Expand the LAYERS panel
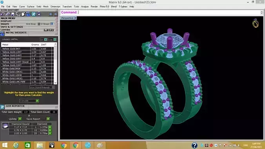This screenshot has width=265, height=149. (x=5, y=30)
